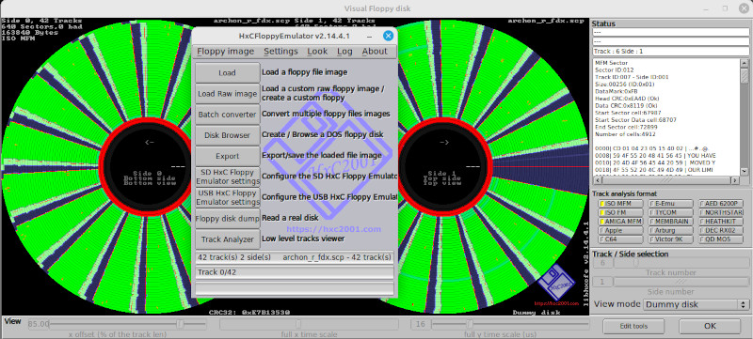Enable NORTHSTAR track analysis format
Viewport: 753px width, 339px height.
(720, 212)
